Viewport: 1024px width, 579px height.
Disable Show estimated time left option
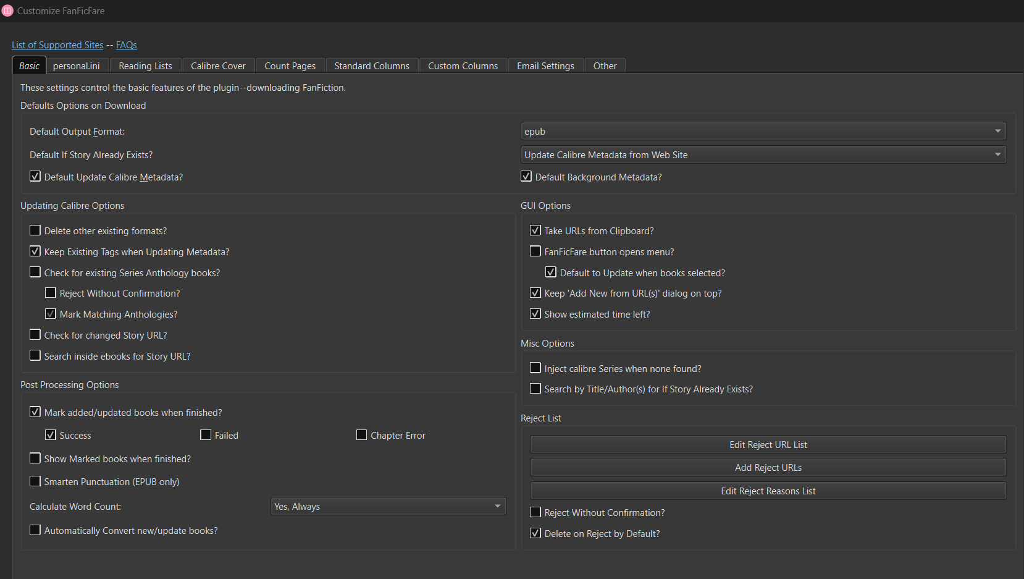click(535, 314)
